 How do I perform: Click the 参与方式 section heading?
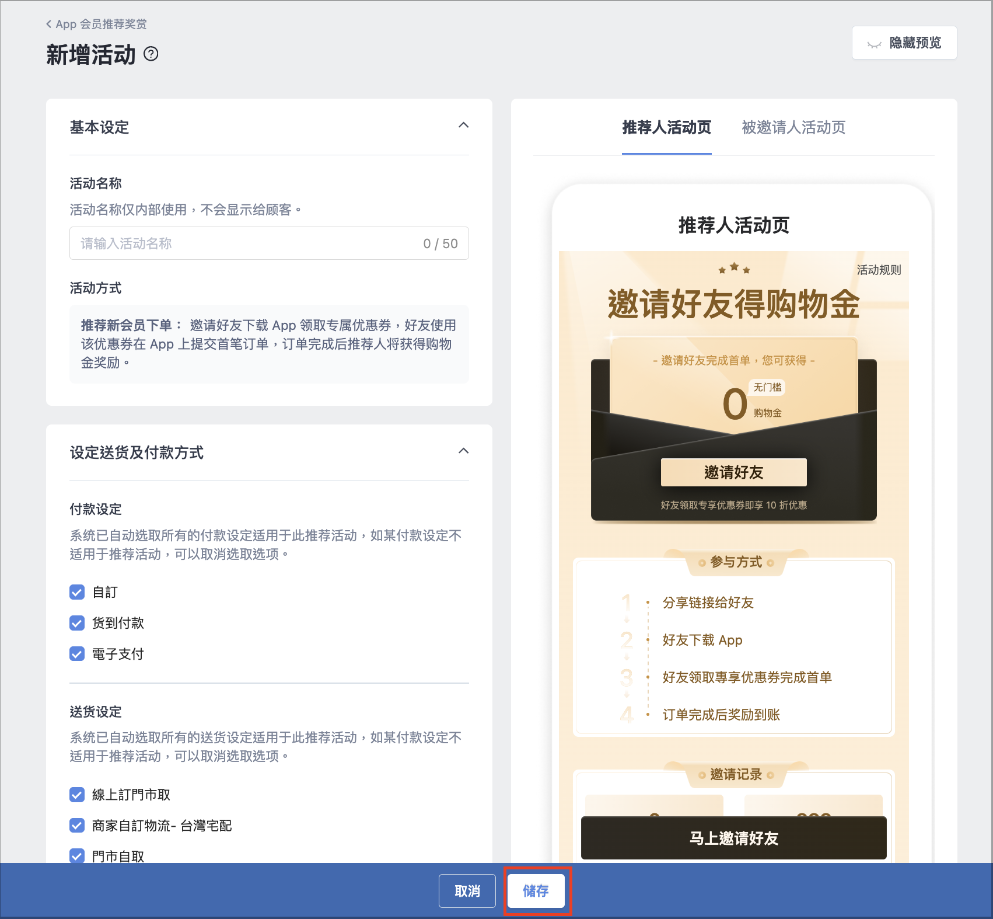pyautogui.click(x=736, y=562)
